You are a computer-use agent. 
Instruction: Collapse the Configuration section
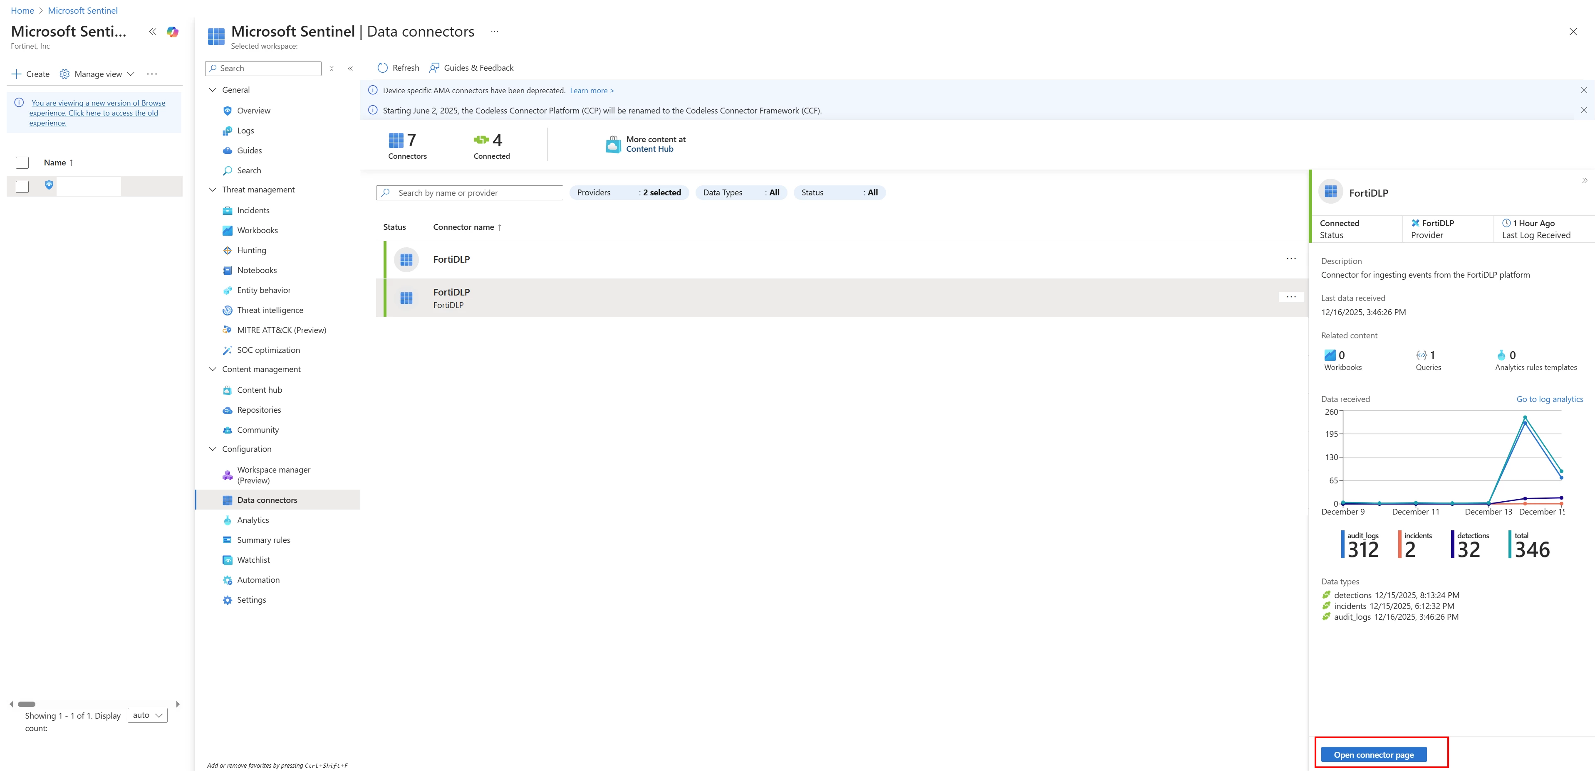[213, 449]
